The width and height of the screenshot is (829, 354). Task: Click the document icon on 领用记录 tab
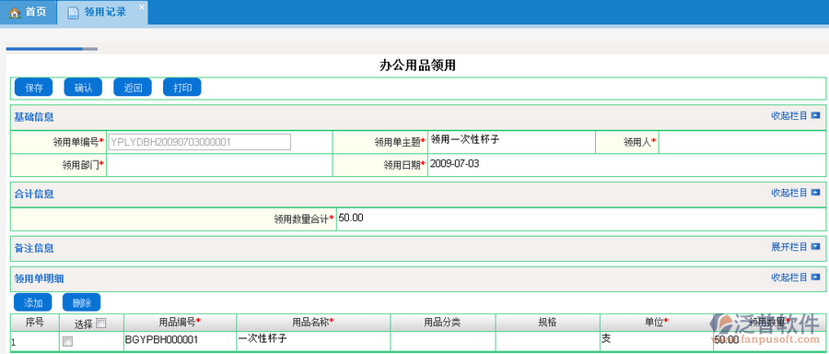[x=73, y=13]
